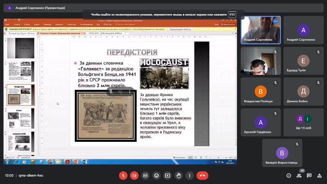This screenshot has width=327, height=184.
Task: Show the participants list with 28 badge
Action: coord(299,175)
